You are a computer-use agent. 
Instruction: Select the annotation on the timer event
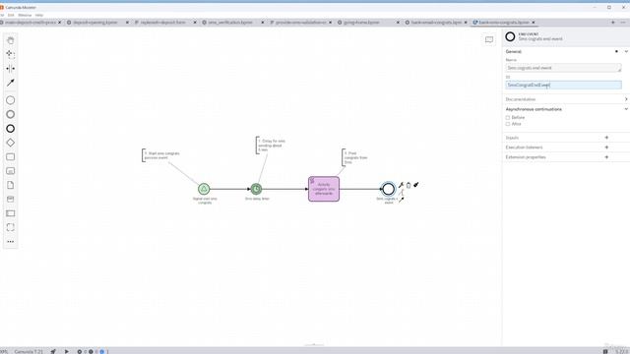pyautogui.click(x=272, y=146)
